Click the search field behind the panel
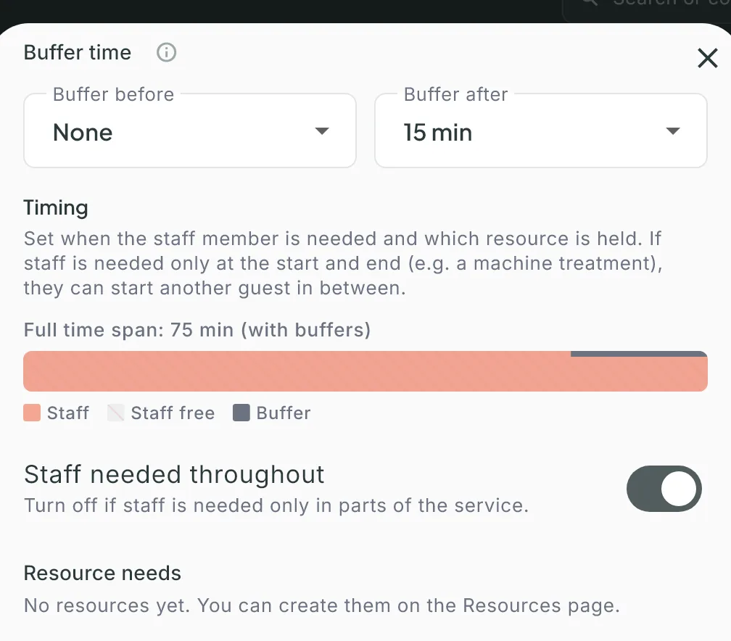731x641 pixels. point(647,9)
